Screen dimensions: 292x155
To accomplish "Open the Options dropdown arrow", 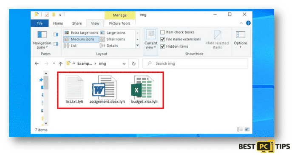I will click(x=241, y=47).
